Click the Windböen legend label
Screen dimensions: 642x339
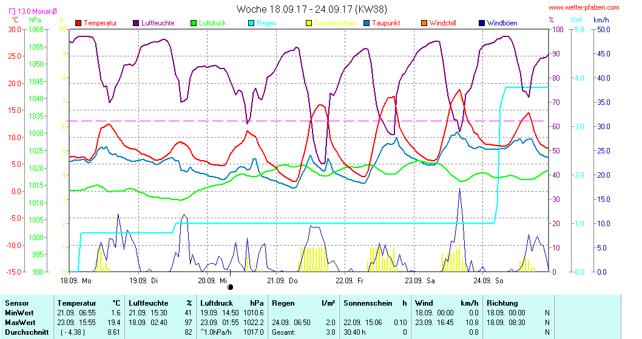click(502, 23)
